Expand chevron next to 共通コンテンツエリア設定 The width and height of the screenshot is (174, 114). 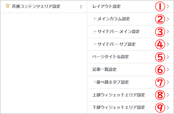click(81, 7)
